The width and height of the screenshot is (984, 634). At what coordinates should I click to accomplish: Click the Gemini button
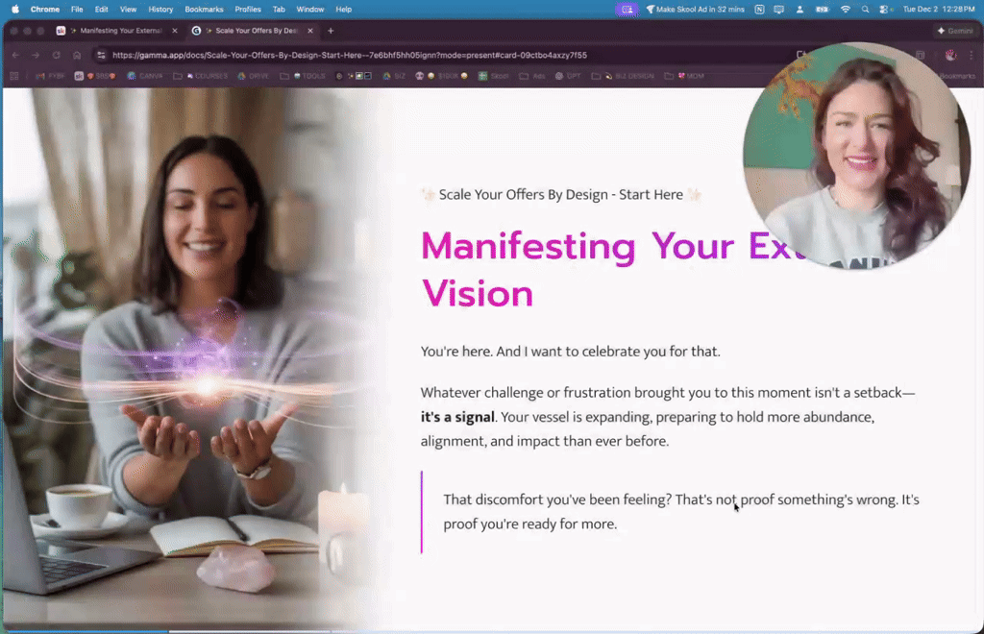955,31
